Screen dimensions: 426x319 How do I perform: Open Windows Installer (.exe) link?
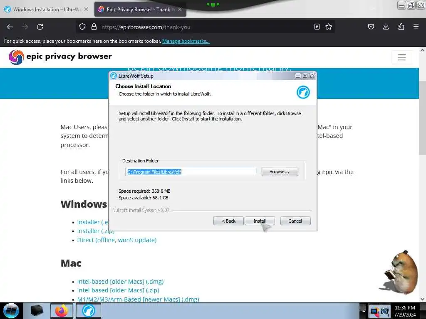93,222
